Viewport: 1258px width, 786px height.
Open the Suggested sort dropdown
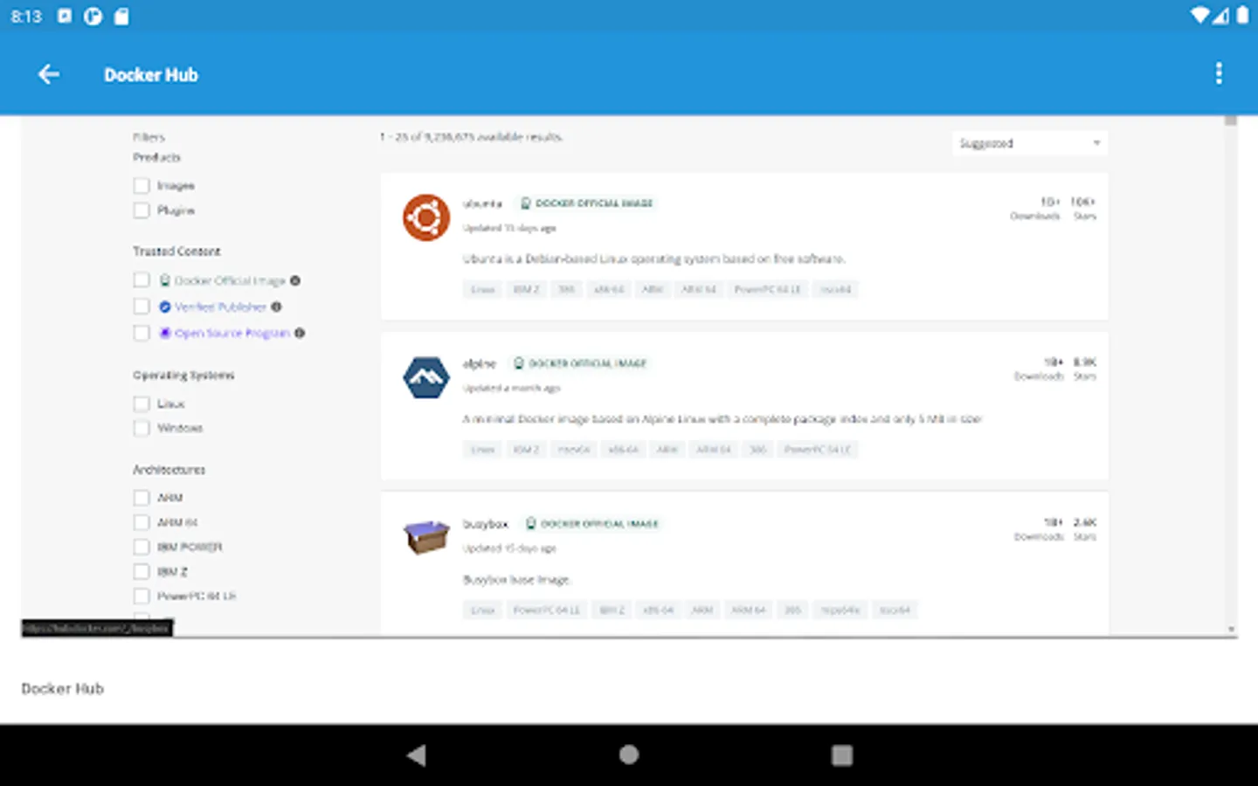(1029, 142)
